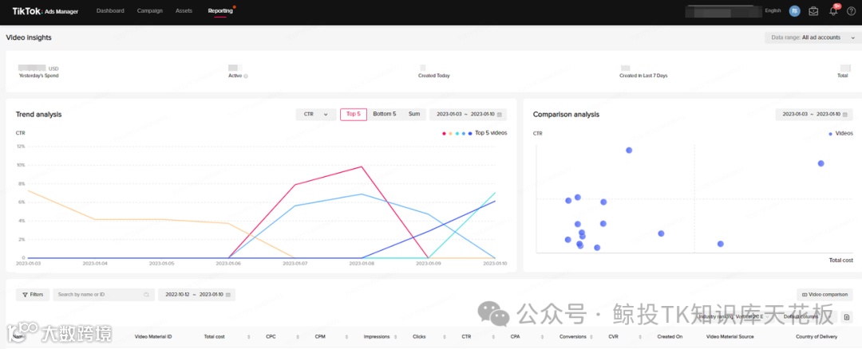The width and height of the screenshot is (862, 349).
Task: Click the calendar icon in the table date range
Action: (x=228, y=295)
